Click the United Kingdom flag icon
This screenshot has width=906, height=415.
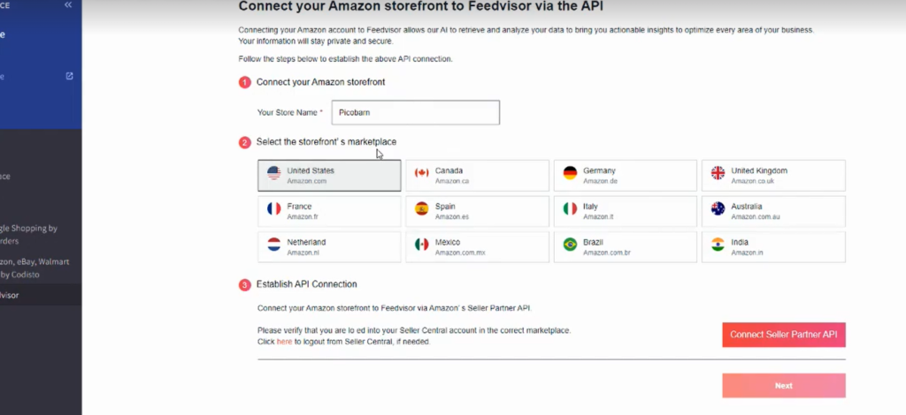pyautogui.click(x=718, y=174)
